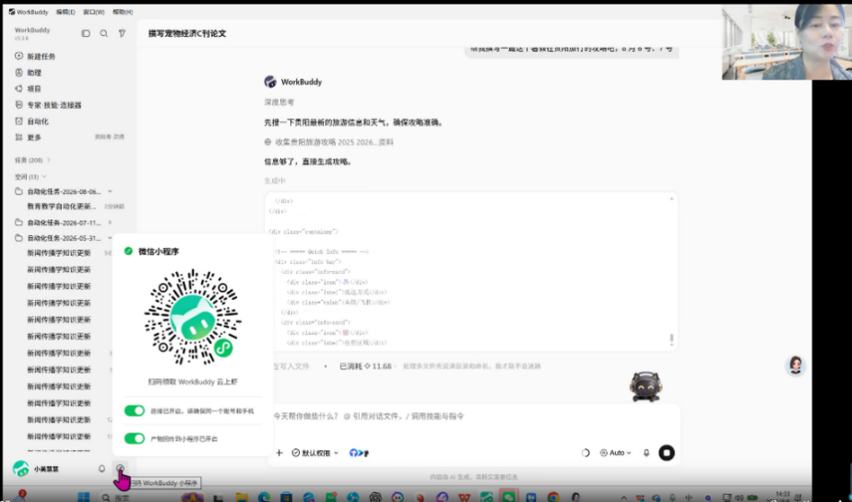Open the WorkBuddy app menu
This screenshot has height=502, width=852.
tap(29, 11)
